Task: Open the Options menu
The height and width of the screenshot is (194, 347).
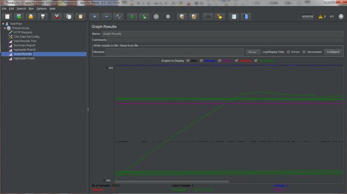Action: click(42, 9)
